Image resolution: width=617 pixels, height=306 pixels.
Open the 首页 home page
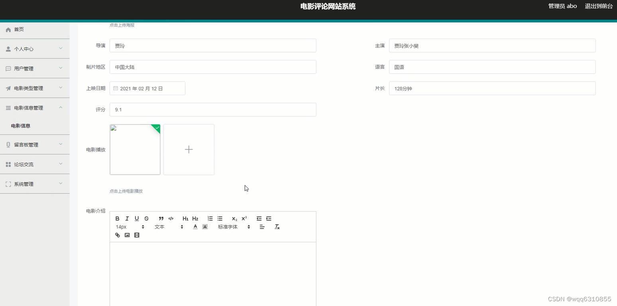pyautogui.click(x=35, y=29)
